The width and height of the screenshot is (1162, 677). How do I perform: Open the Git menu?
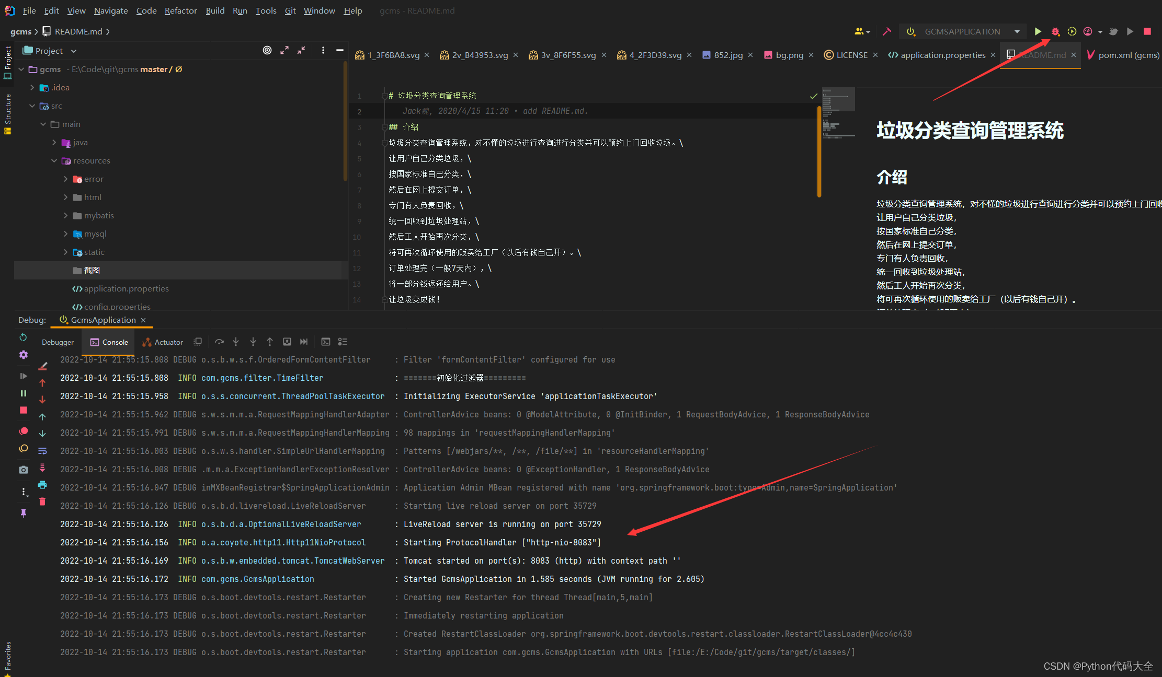(290, 10)
